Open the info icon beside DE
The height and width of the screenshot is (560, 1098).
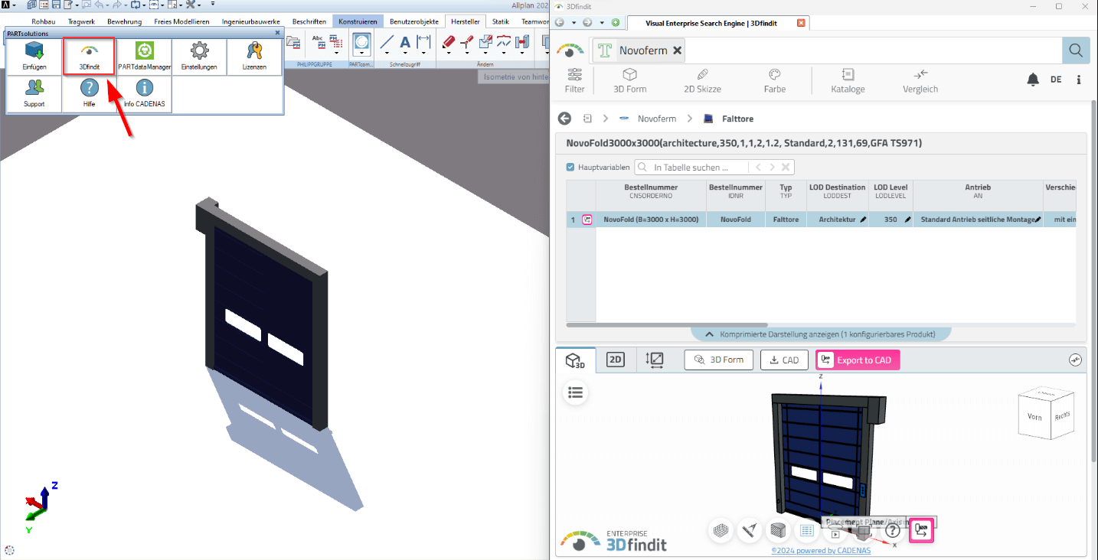[x=1079, y=80]
